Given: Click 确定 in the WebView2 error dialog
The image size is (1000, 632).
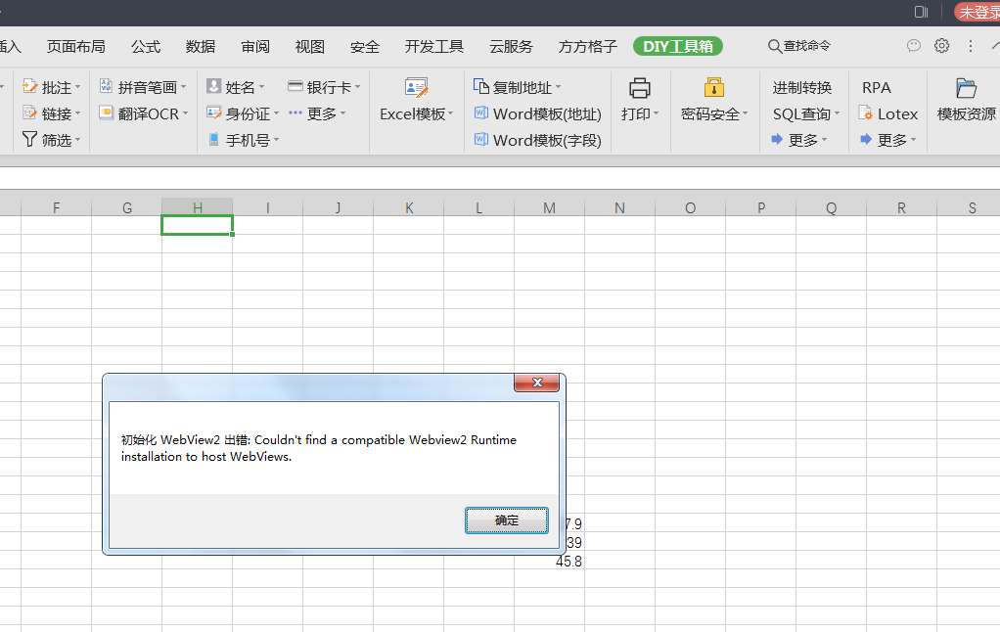Looking at the screenshot, I should pyautogui.click(x=507, y=520).
